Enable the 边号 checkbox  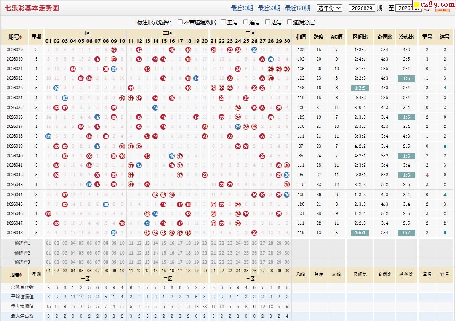pyautogui.click(x=267, y=22)
